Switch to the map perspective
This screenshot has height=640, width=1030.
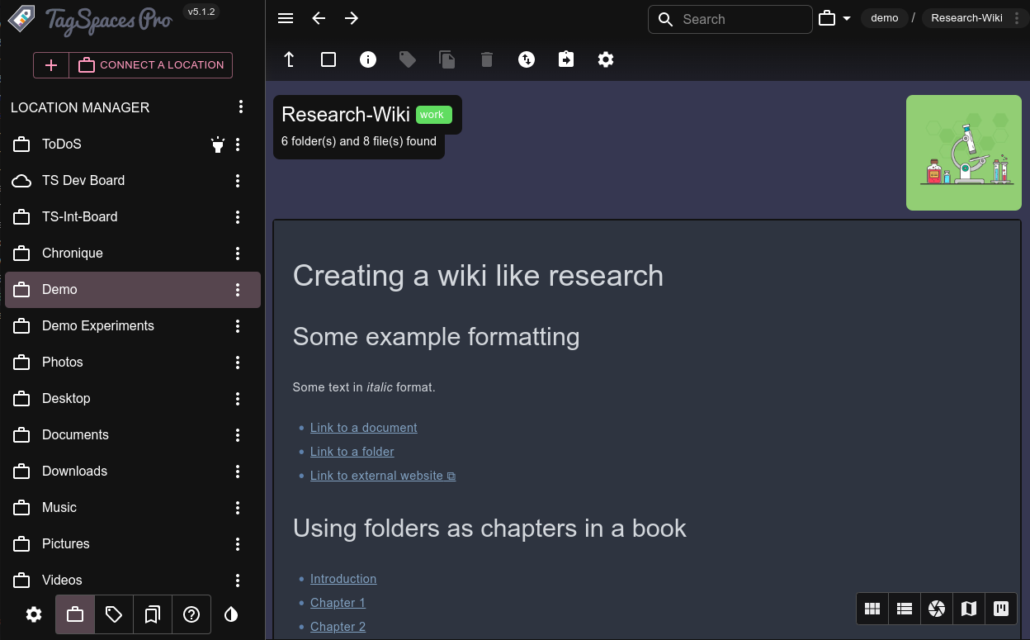[968, 609]
